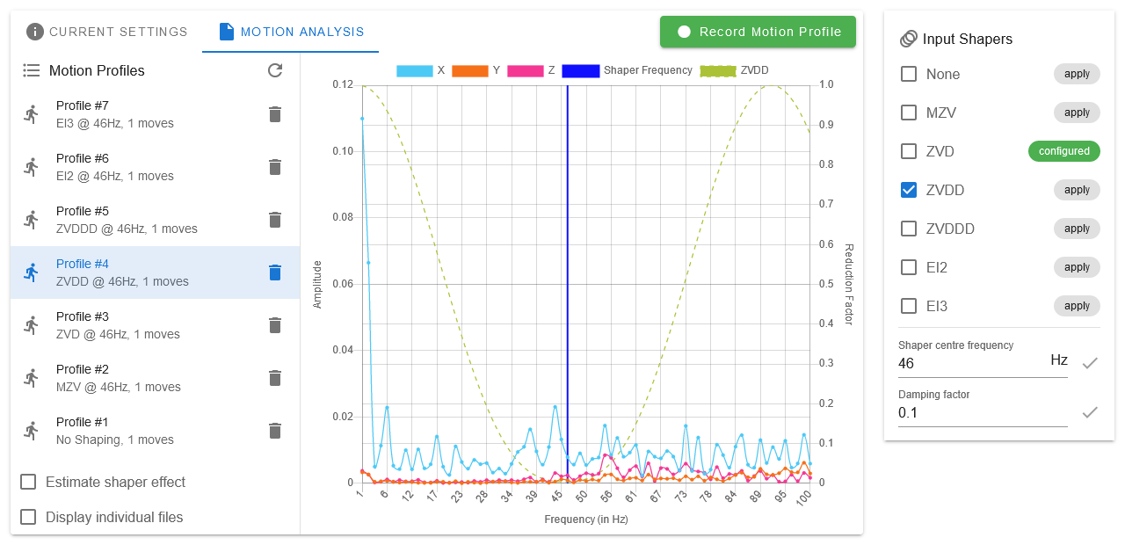The image size is (1125, 545).
Task: Click the Input Shapers header icon
Action: click(x=909, y=39)
